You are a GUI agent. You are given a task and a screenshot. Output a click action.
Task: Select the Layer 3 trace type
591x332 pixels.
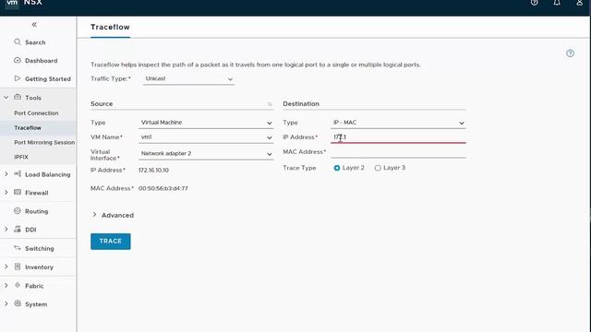click(x=378, y=168)
